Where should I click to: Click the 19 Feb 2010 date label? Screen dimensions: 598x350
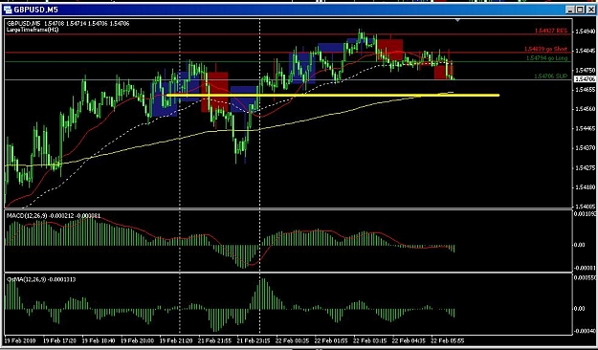coord(21,340)
